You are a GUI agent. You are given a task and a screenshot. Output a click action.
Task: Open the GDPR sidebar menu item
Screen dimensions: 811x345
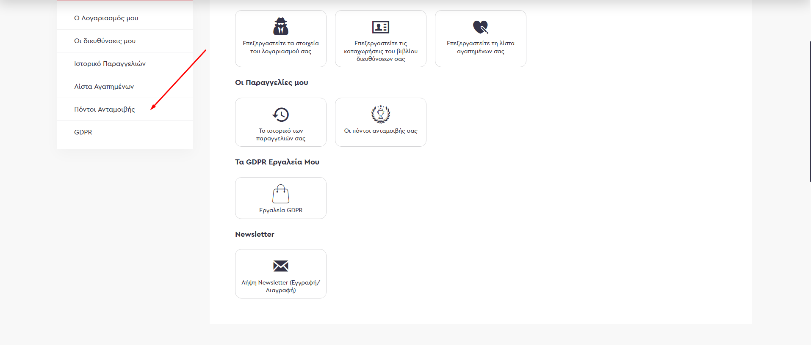tap(83, 132)
